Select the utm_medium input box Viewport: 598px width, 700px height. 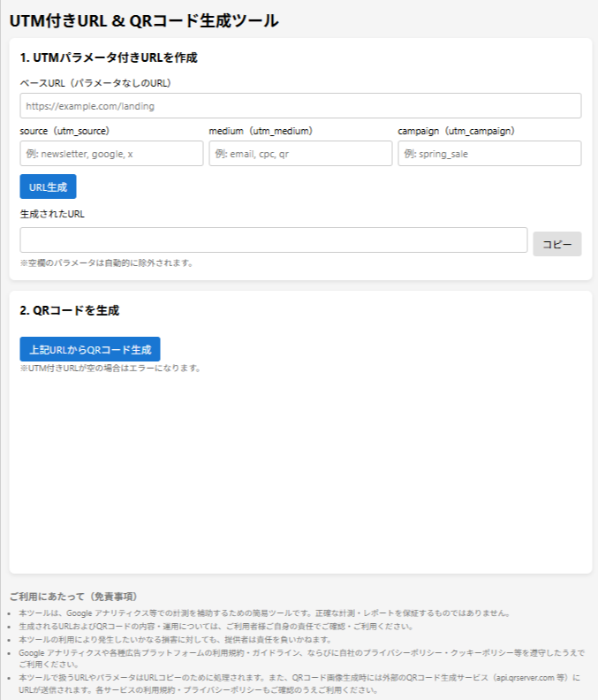[x=300, y=154]
